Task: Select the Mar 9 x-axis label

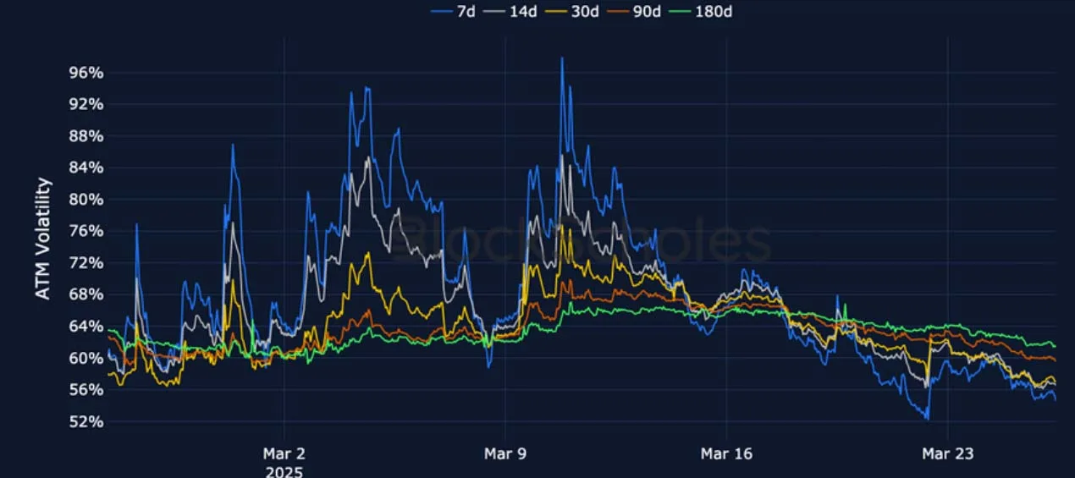Action: pos(505,453)
